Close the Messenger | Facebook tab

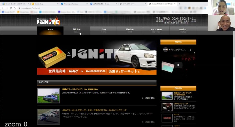click(x=87, y=4)
